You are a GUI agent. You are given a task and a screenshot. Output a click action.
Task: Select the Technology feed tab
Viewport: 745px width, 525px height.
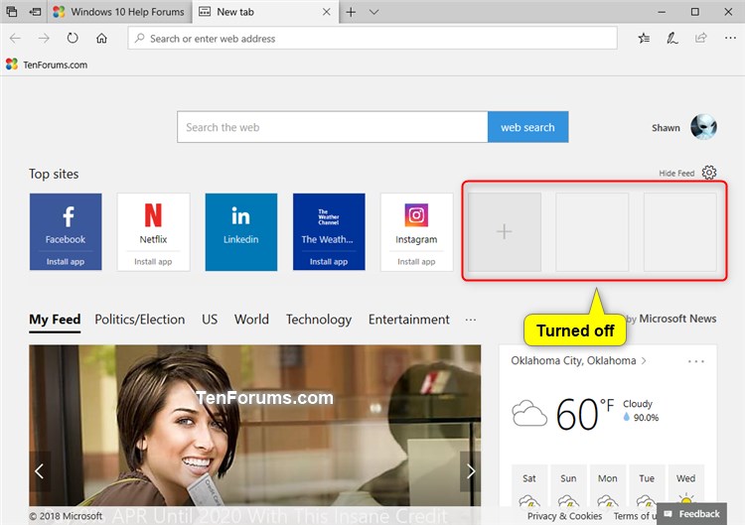(x=319, y=320)
